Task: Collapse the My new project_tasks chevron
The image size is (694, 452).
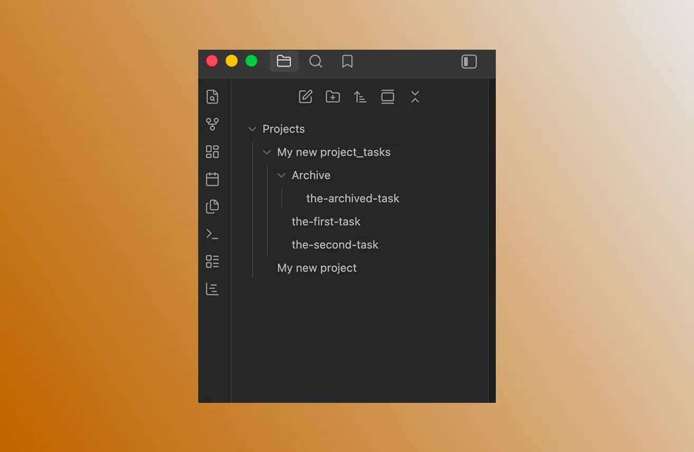Action: tap(267, 152)
